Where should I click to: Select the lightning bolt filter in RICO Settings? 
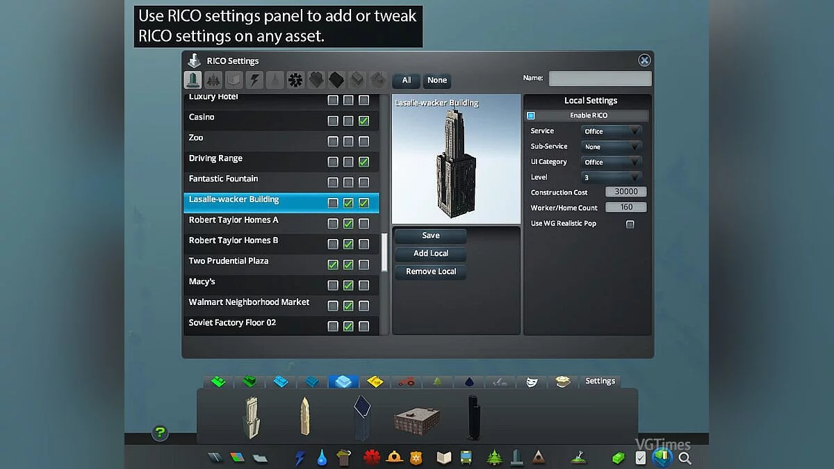point(254,81)
